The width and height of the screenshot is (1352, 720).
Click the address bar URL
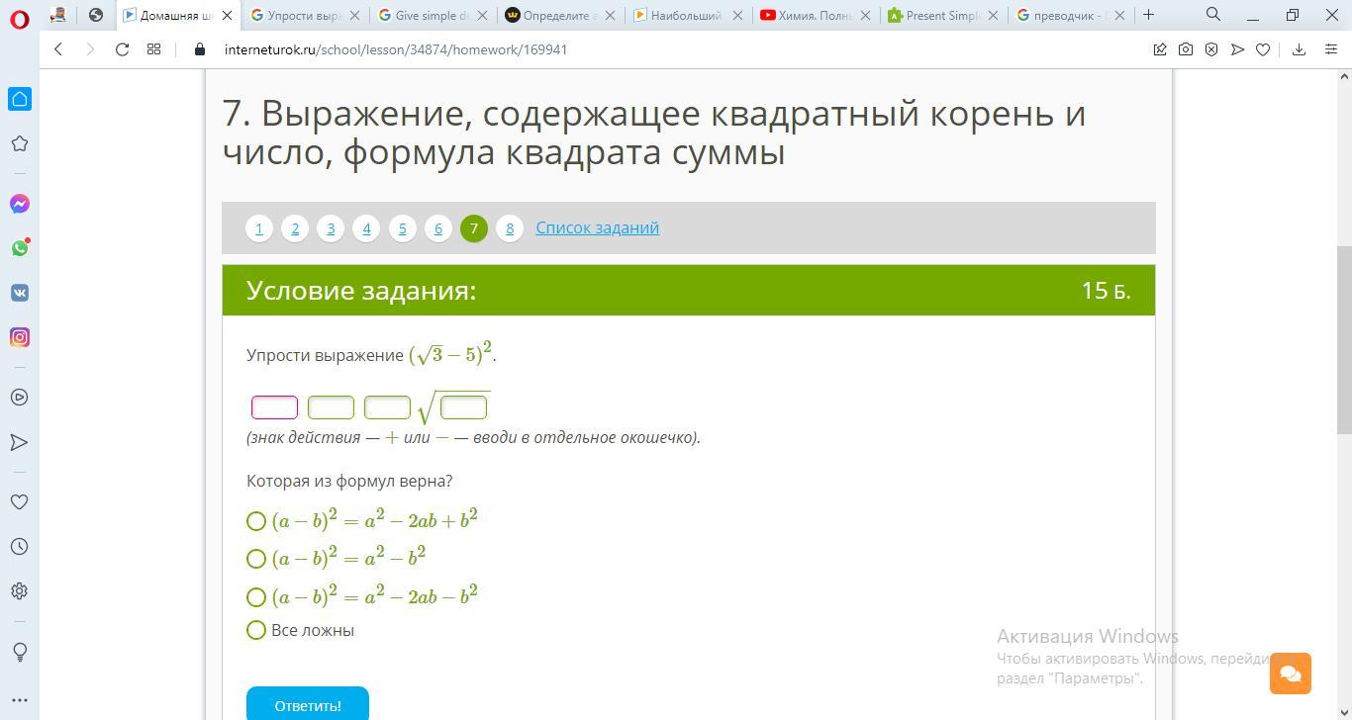[x=396, y=49]
